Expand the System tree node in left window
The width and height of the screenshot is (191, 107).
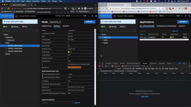[x=4, y=54]
